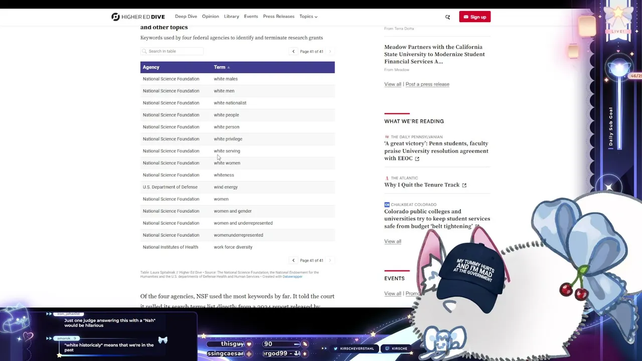642x361 pixels.
Task: Open the Deep Dive menu item
Action: (186, 17)
